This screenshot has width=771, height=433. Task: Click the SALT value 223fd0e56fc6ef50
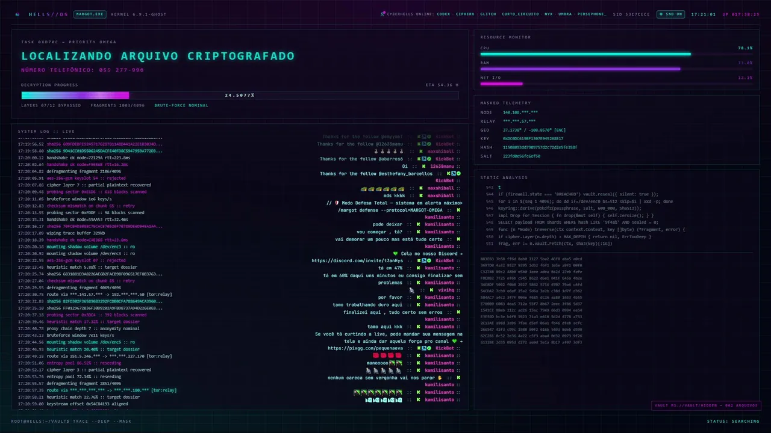coord(522,156)
